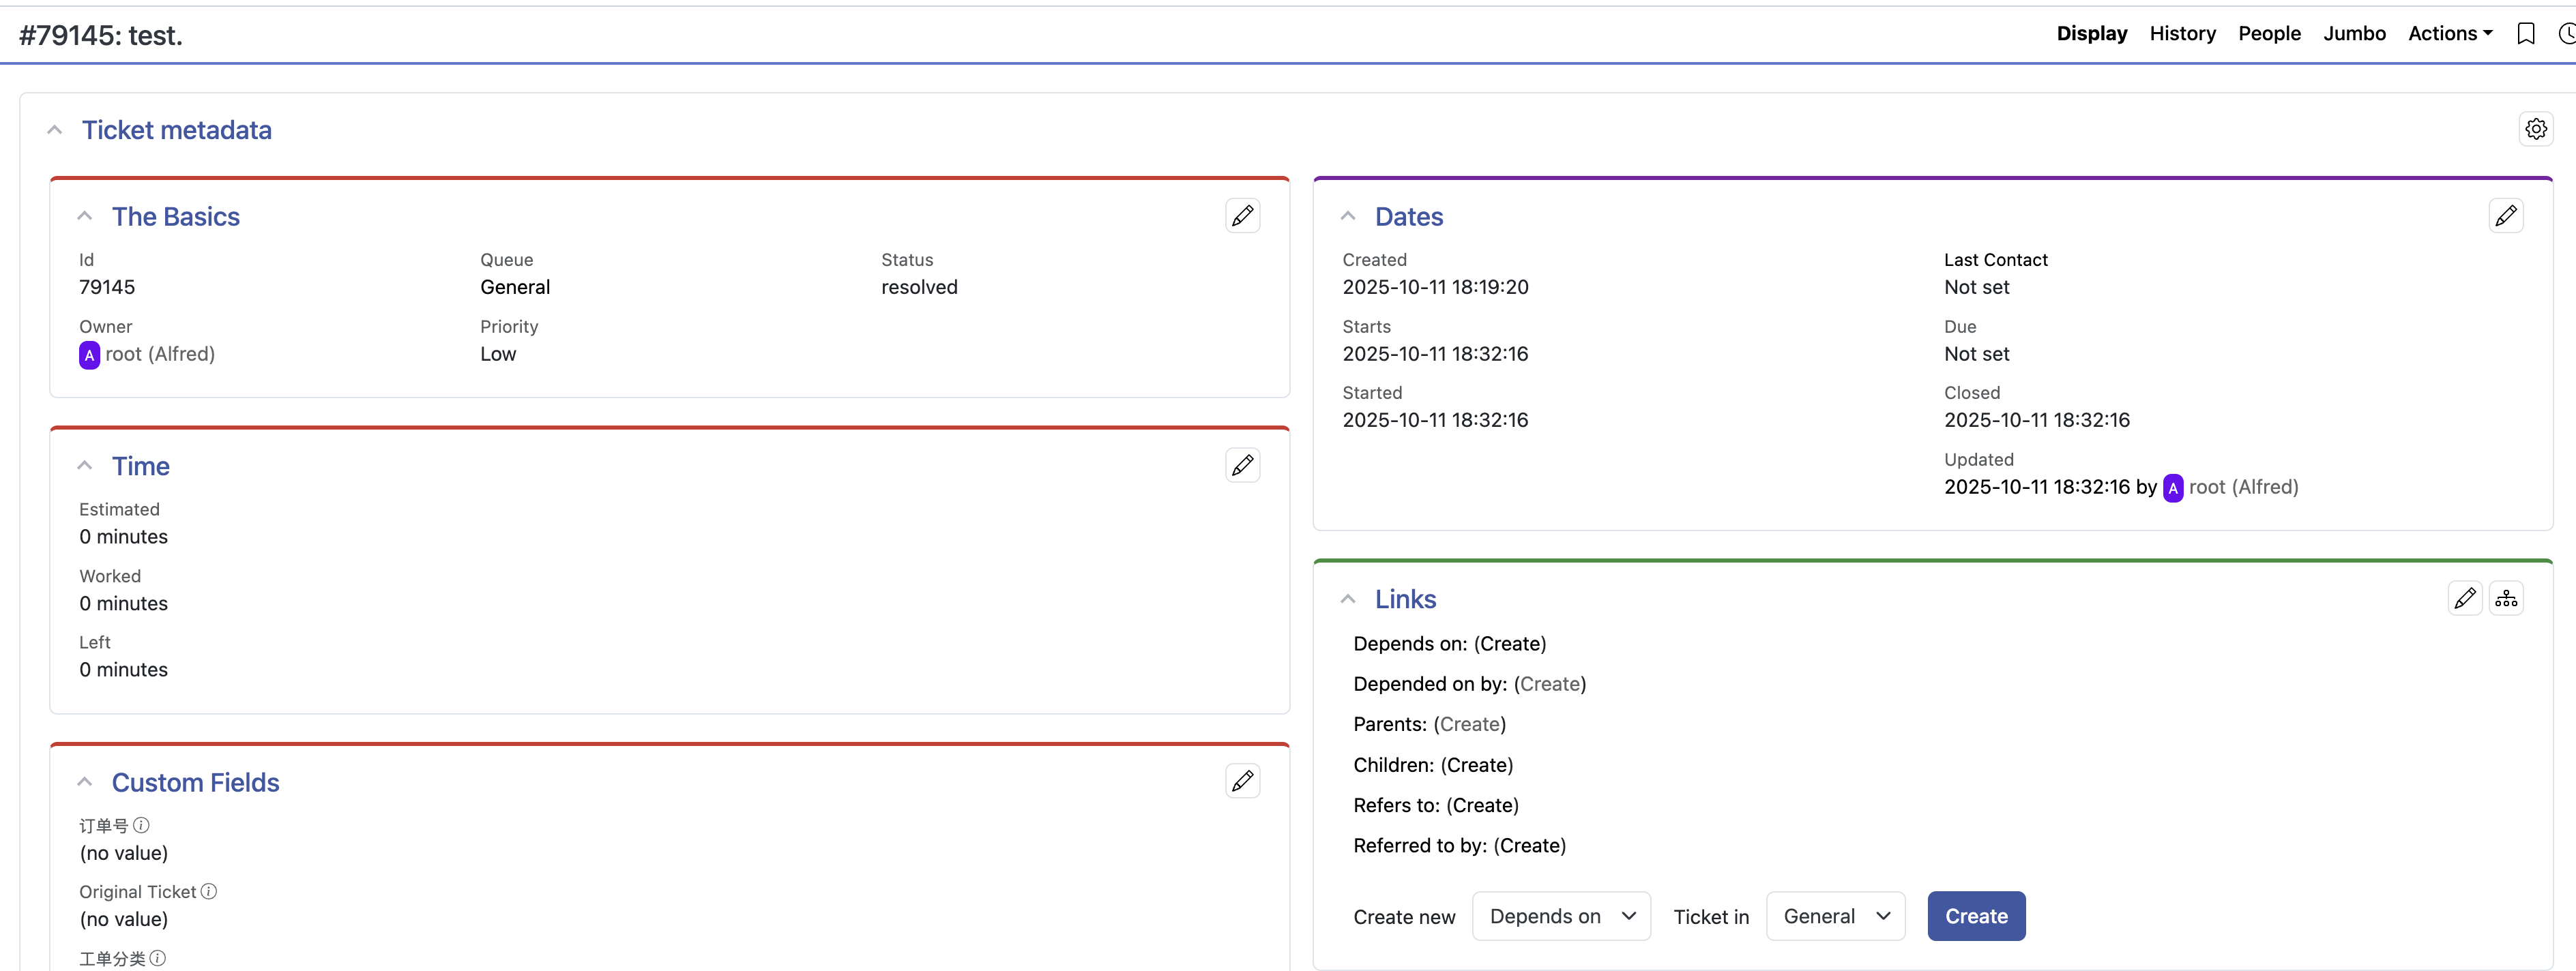Edit Custom Fields via pencil icon

click(x=1242, y=781)
